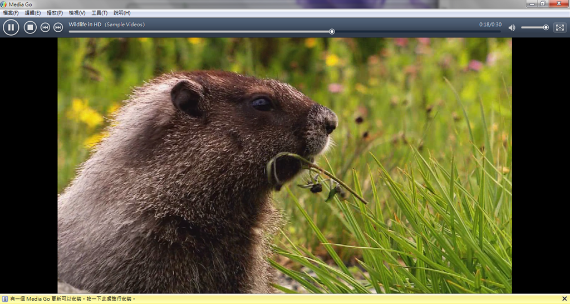Click the Media Go update notification message
Image resolution: width=570 pixels, height=304 pixels.
[x=73, y=299]
